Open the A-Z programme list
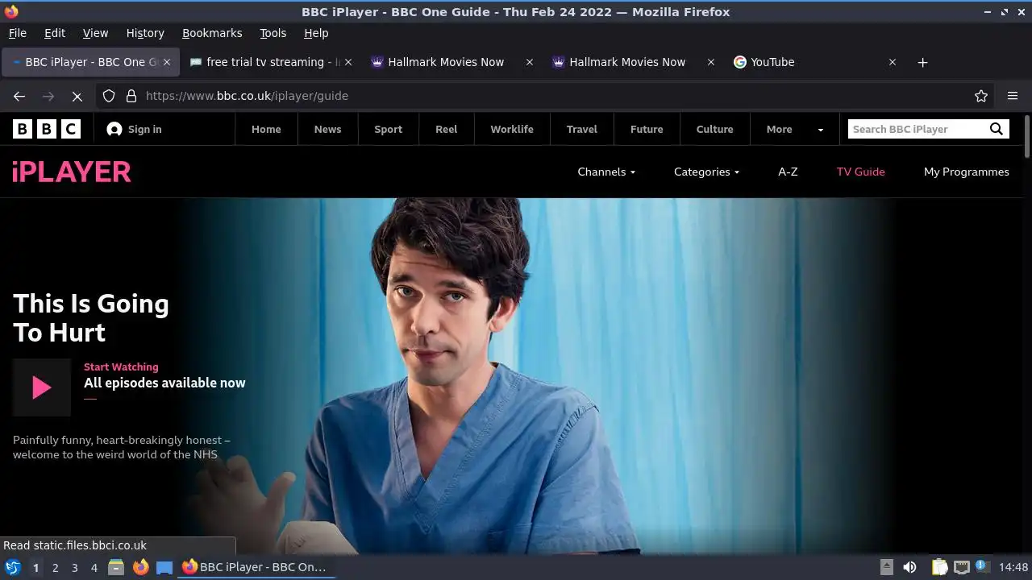The image size is (1032, 580). pyautogui.click(x=788, y=172)
